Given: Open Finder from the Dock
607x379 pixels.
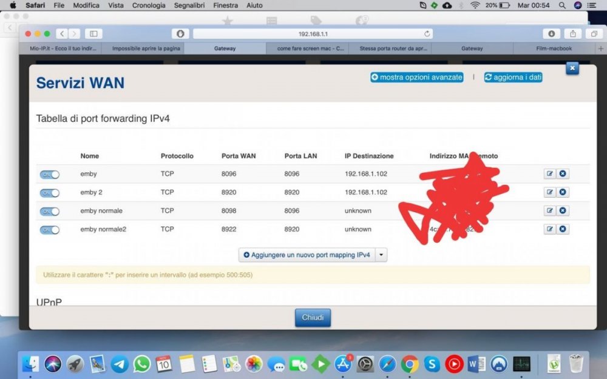Looking at the screenshot, I should (30, 364).
